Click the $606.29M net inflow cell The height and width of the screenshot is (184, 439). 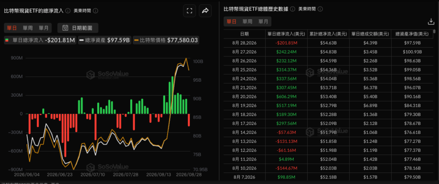(286, 96)
